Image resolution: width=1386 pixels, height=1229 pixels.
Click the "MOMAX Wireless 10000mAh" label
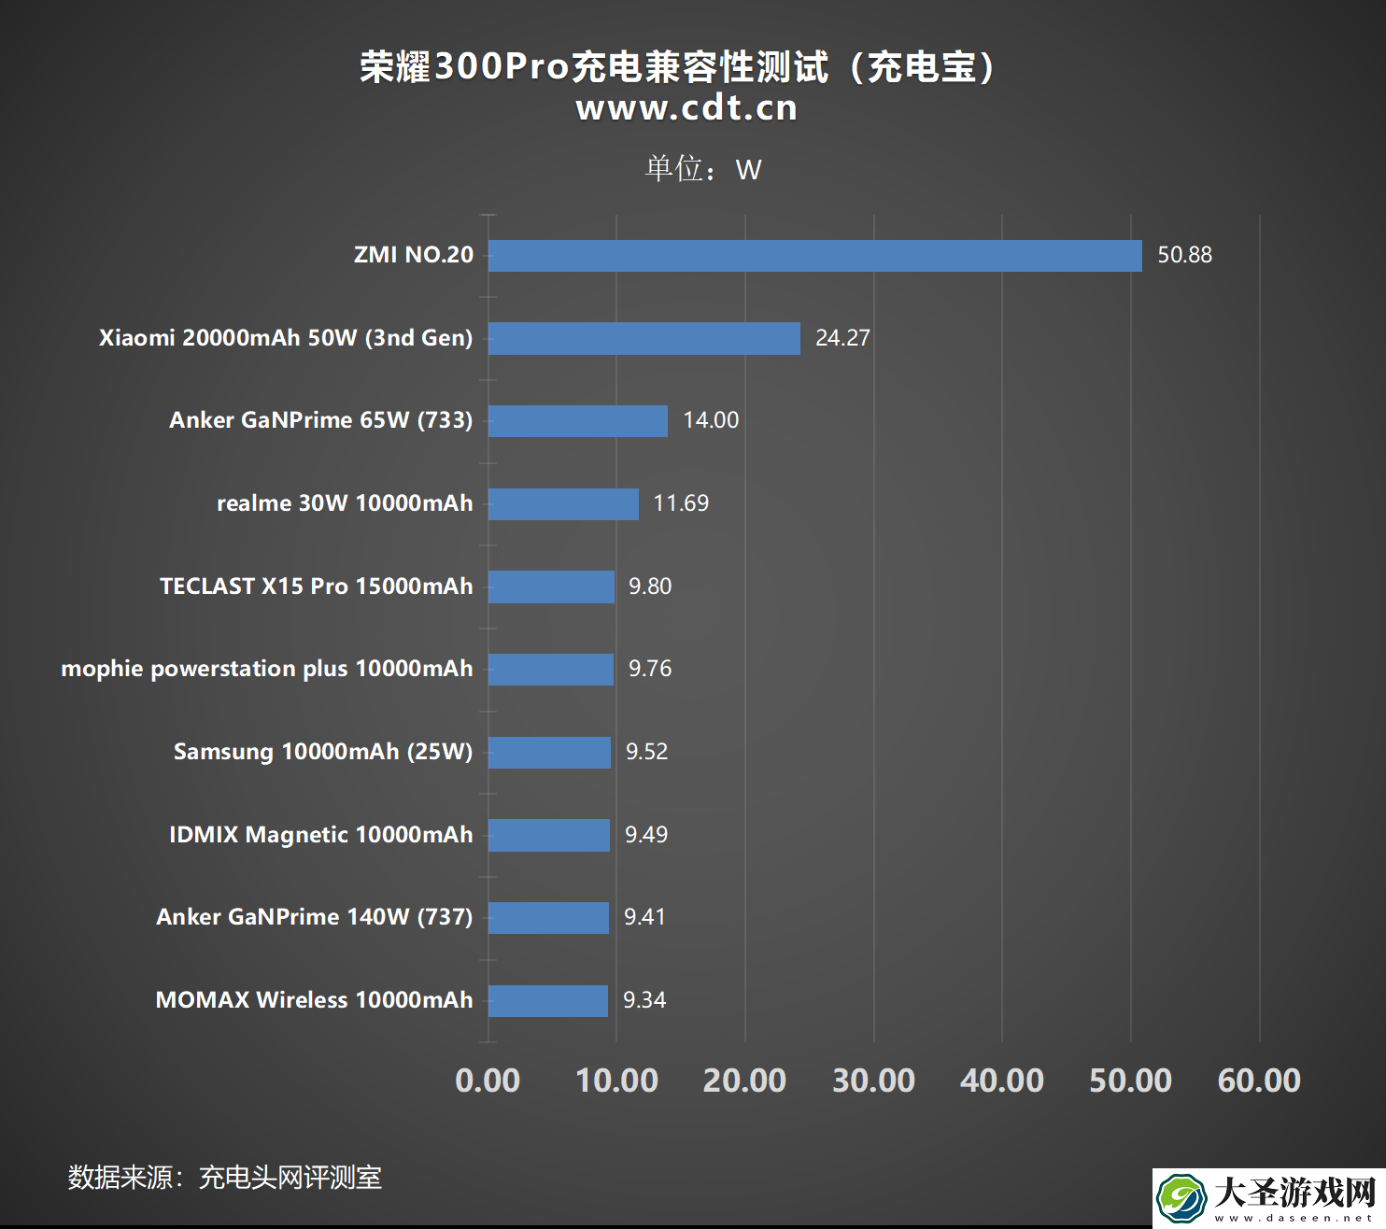tap(315, 1000)
